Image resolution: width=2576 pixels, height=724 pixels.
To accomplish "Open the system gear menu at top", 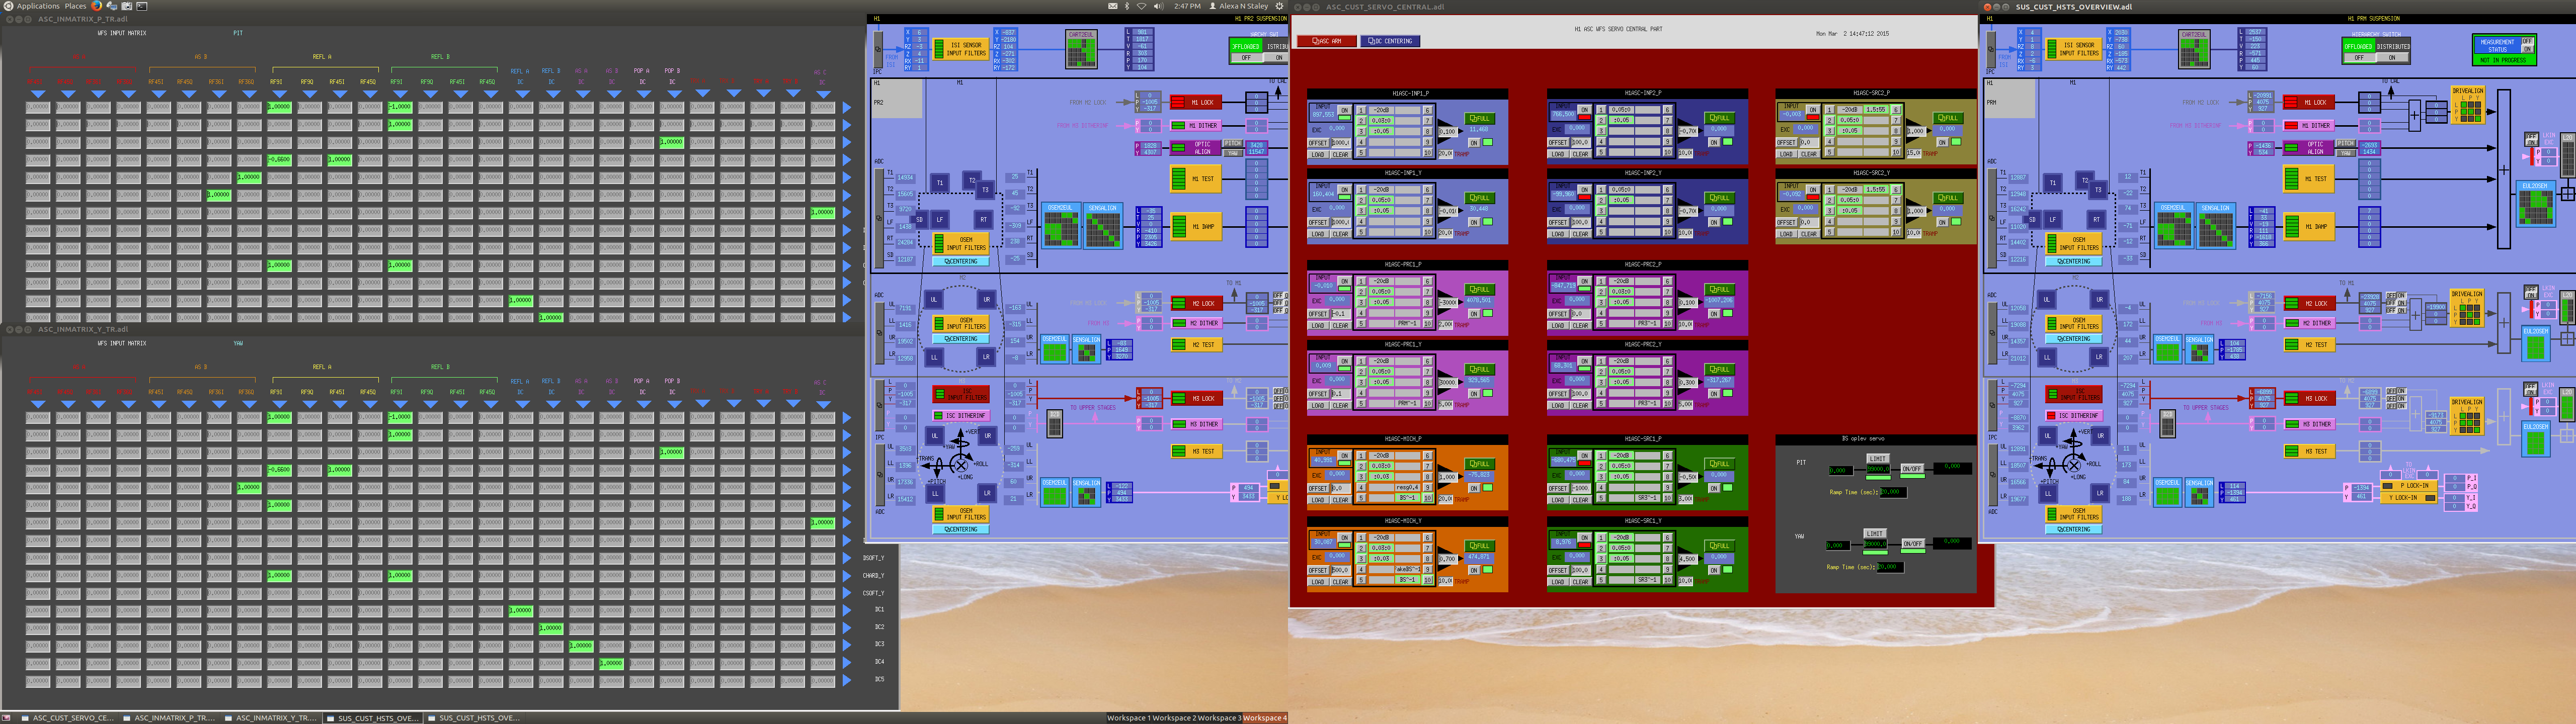I will tap(1279, 6).
